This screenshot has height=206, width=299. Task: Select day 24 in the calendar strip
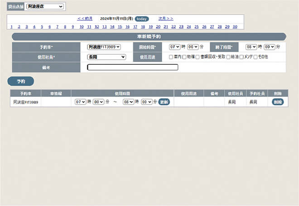point(189,27)
